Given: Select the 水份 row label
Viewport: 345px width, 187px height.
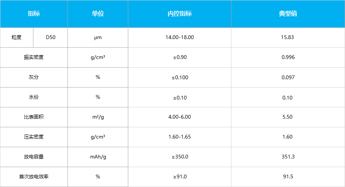Looking at the screenshot, I should pyautogui.click(x=34, y=97).
